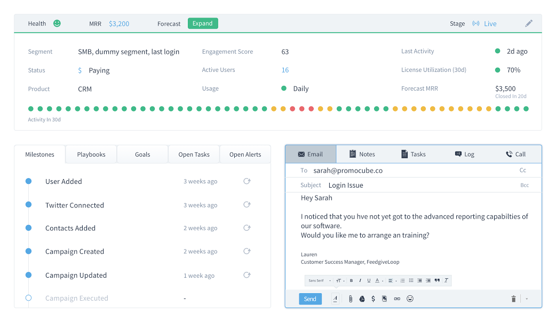Toggle italic formatting in email toolbar
The height and width of the screenshot is (323, 556).
point(360,280)
